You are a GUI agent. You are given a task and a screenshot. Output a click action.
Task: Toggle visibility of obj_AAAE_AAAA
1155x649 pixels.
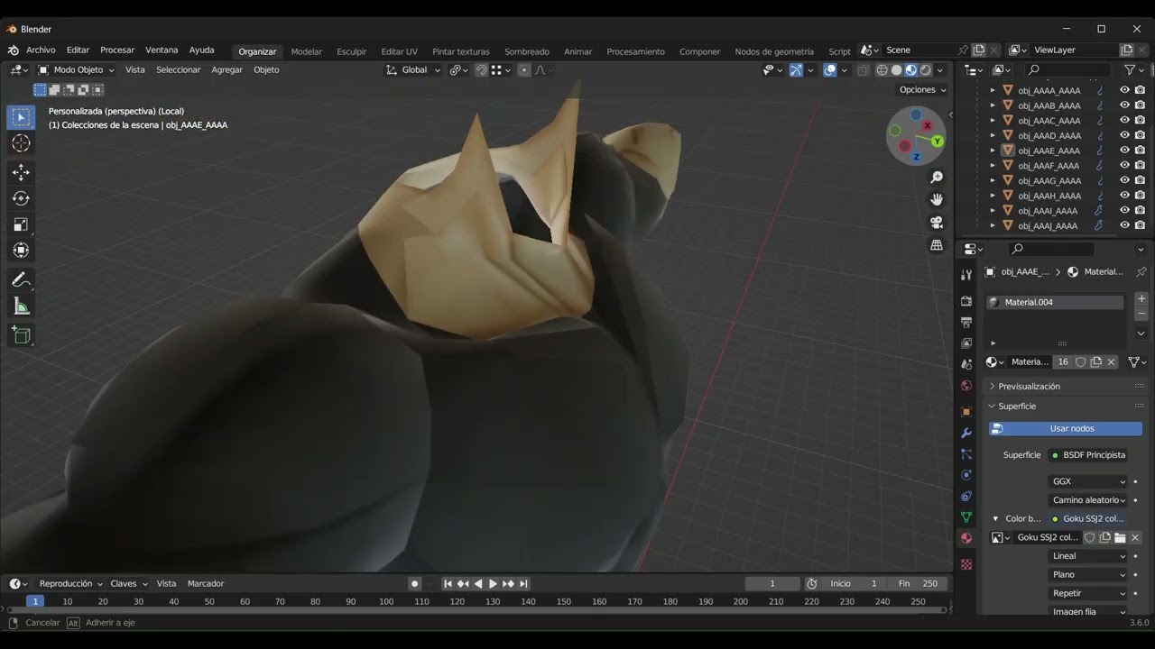pos(1125,151)
